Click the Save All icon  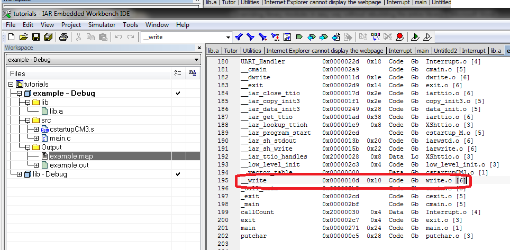[x=48, y=37]
